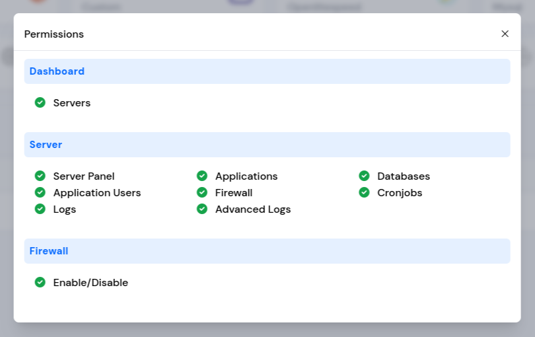Image resolution: width=535 pixels, height=337 pixels.
Task: Collapse the Server section header
Action: [x=267, y=145]
